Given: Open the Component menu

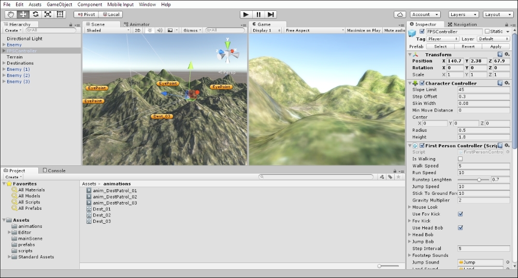Looking at the screenshot, I should point(90,4).
